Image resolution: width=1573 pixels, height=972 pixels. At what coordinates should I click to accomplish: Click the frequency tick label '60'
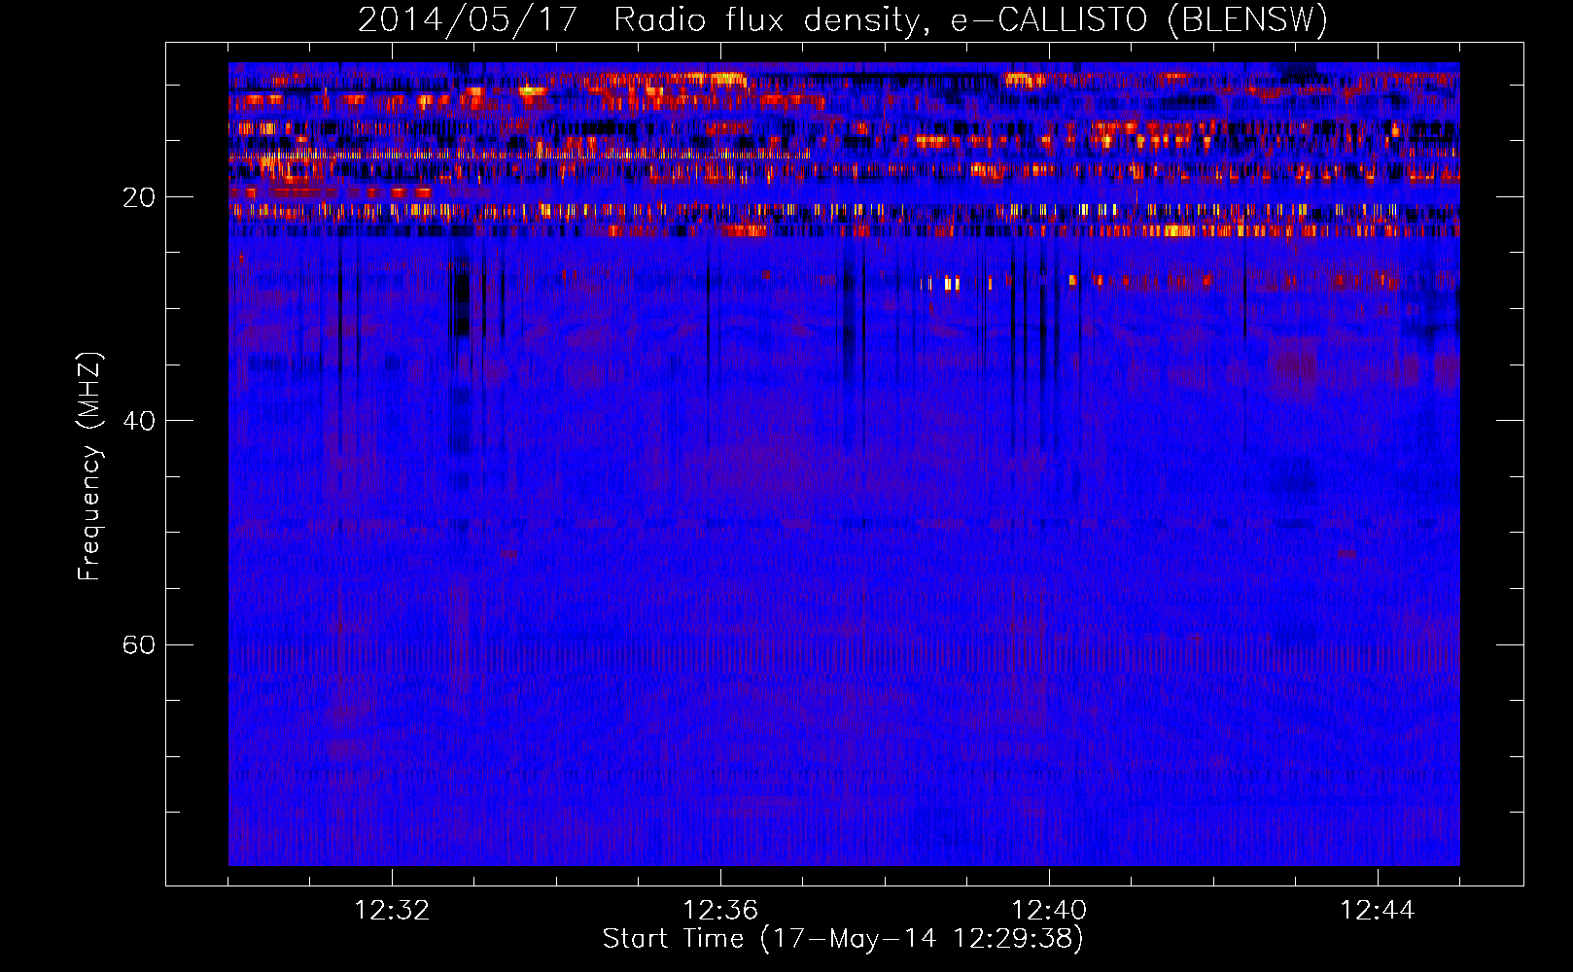tap(139, 645)
